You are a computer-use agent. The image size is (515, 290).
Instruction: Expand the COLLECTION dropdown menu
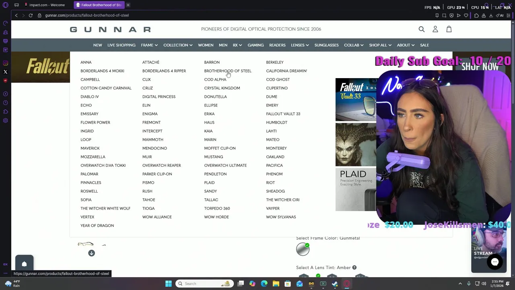click(178, 45)
